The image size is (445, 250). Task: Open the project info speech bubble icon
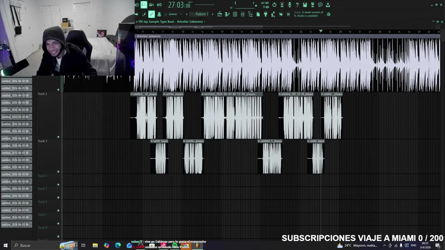tap(320, 5)
